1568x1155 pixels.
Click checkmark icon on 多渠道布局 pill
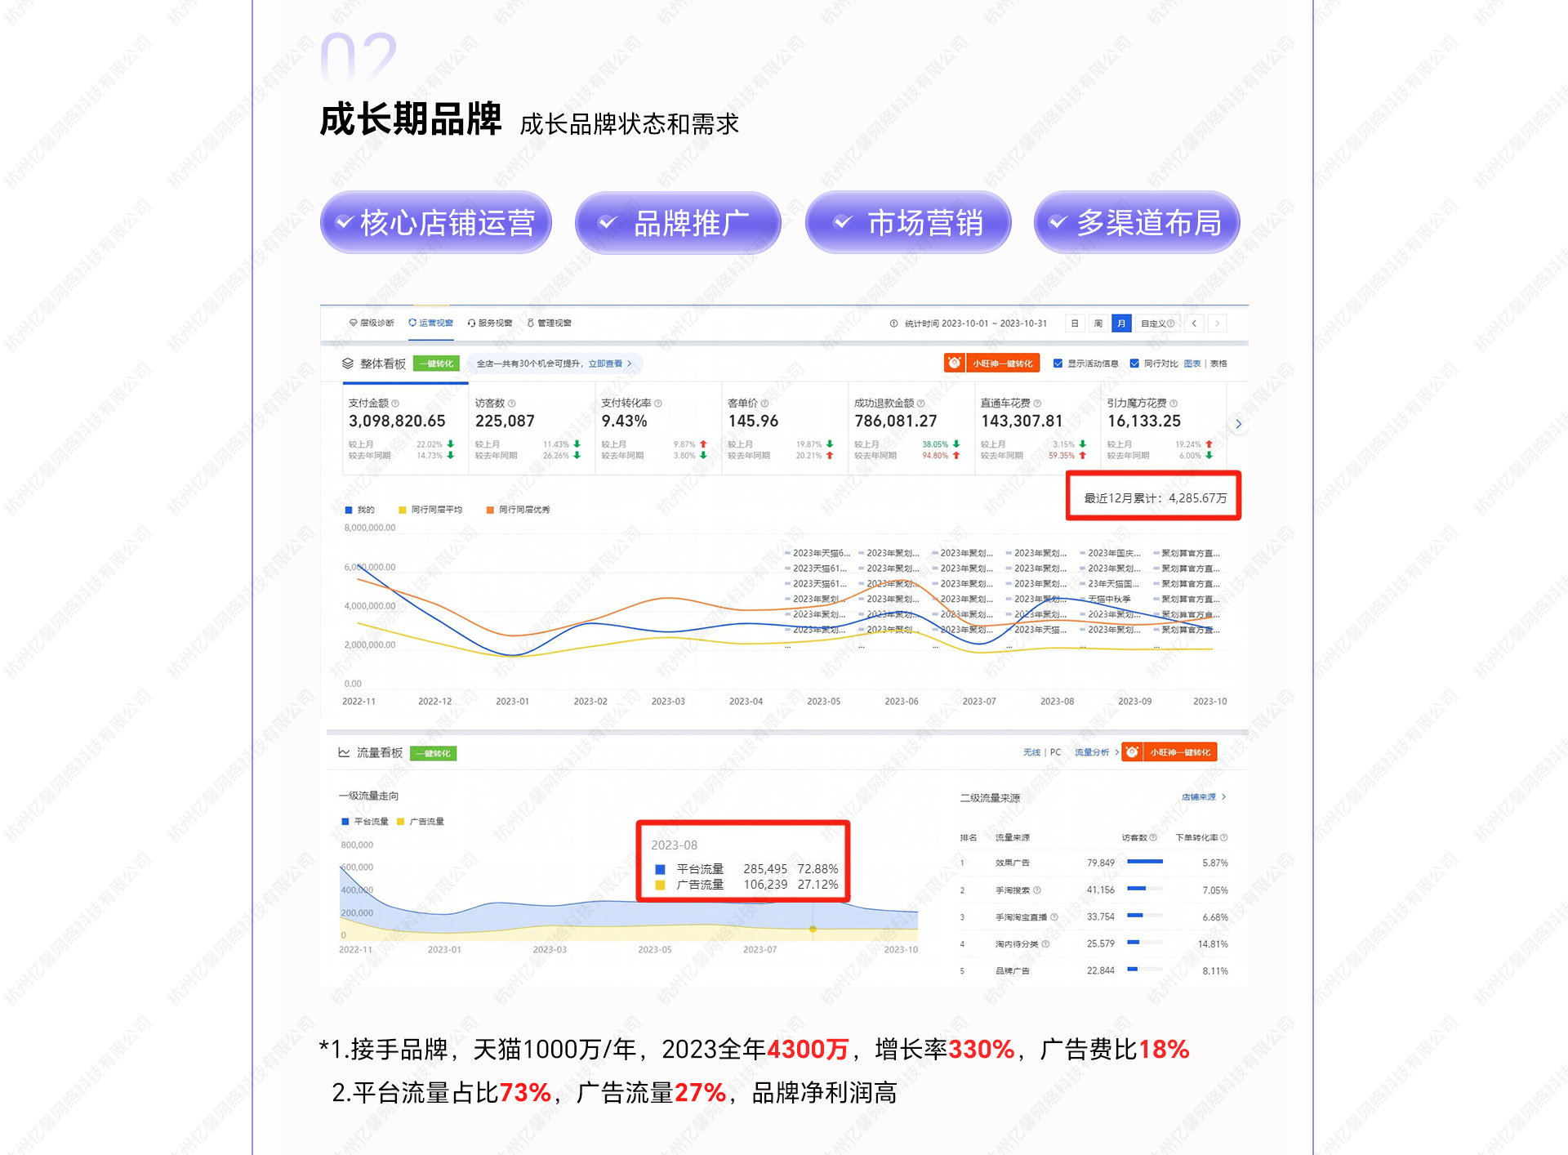tap(1058, 221)
